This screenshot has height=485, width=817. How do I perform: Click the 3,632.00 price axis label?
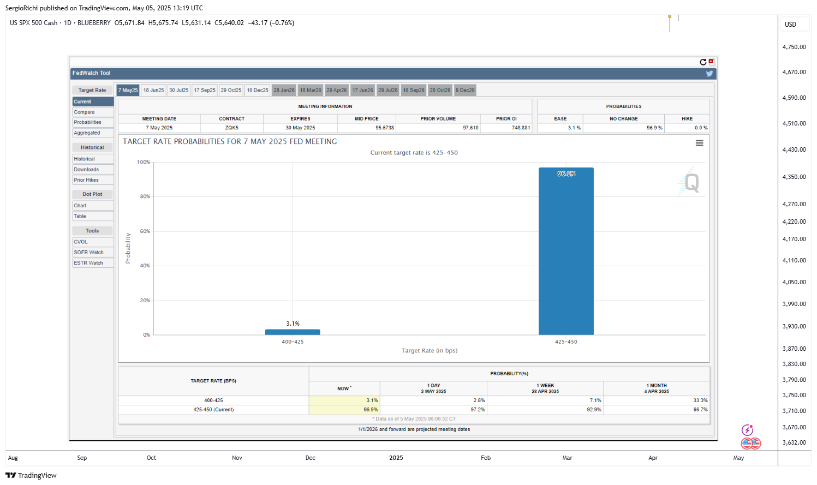(794, 442)
